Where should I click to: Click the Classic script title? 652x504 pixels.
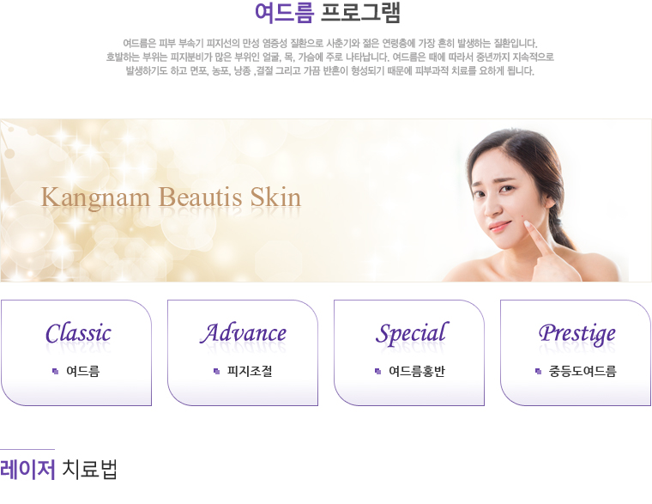[78, 333]
